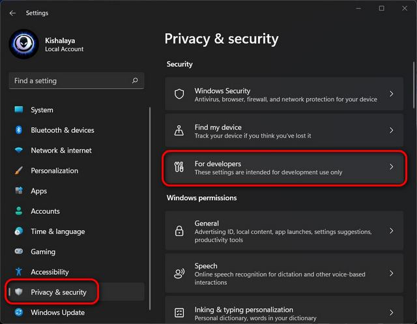
Task: Click the Apps icon in sidebar
Action: (x=19, y=190)
